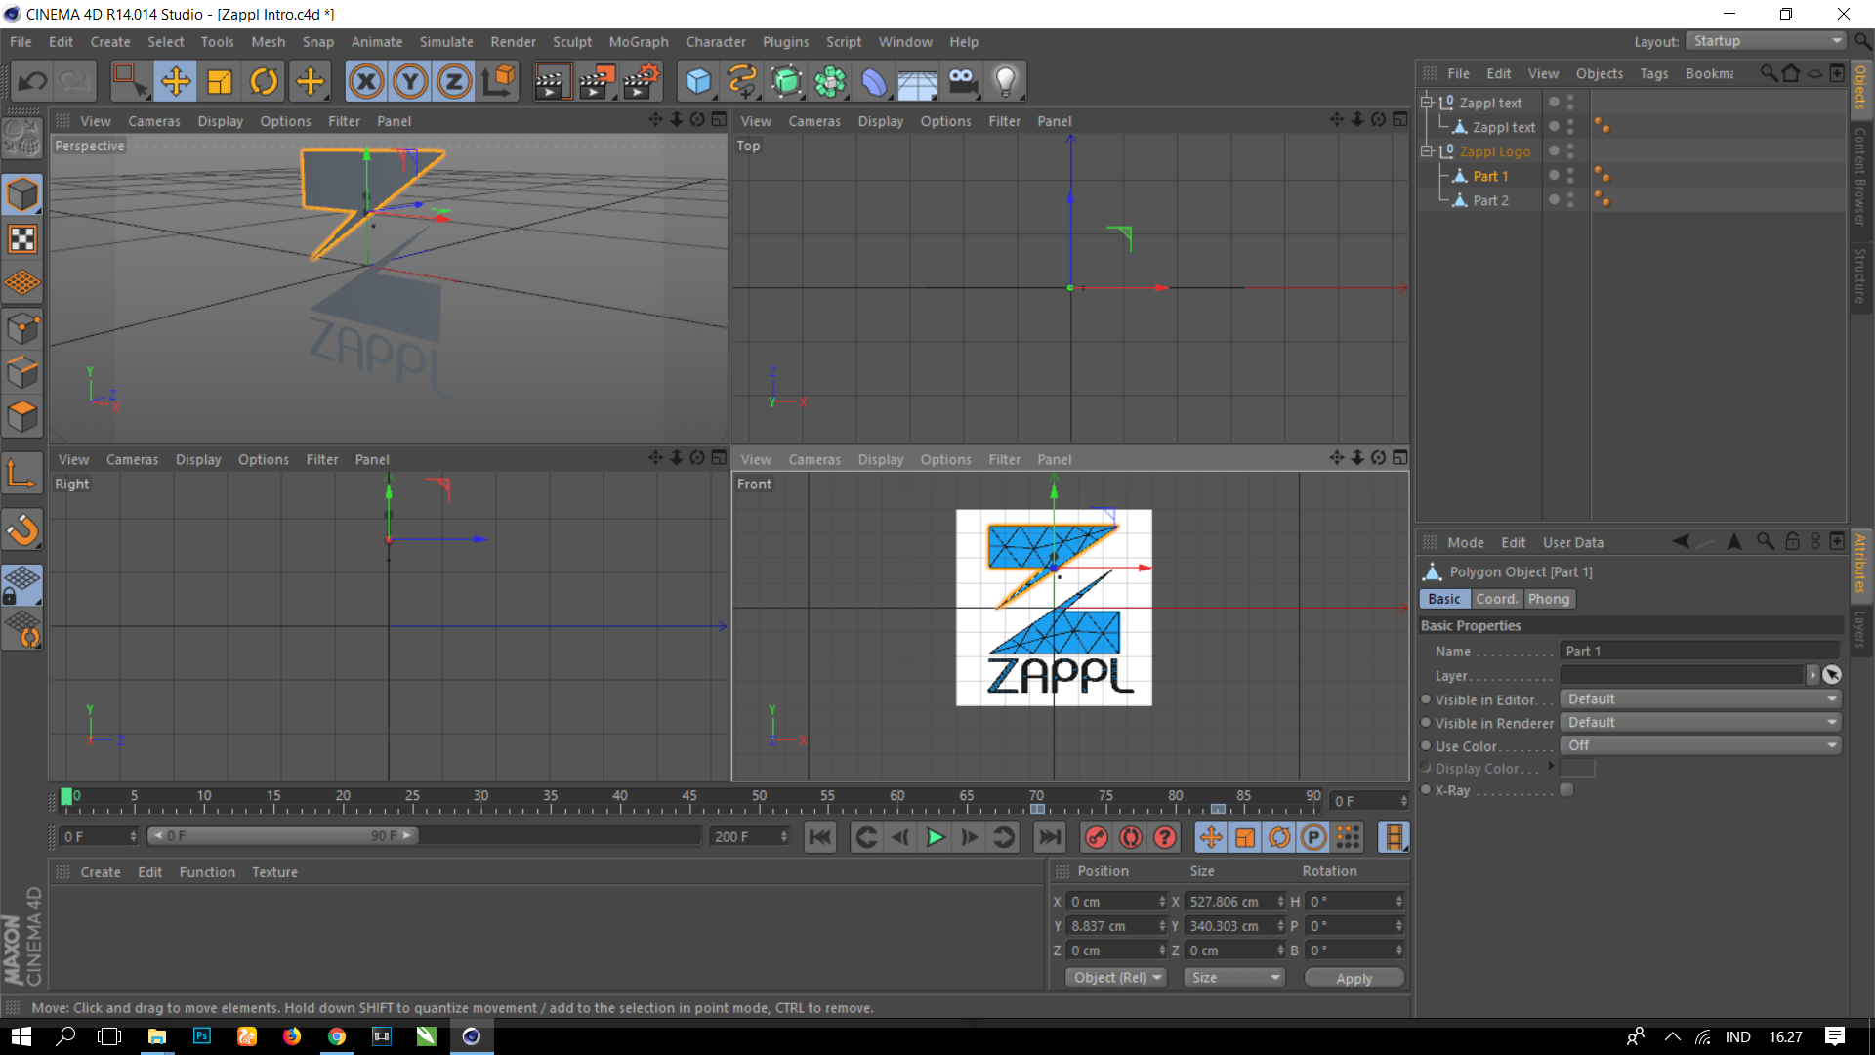Viewport: 1875px width, 1055px height.
Task: Switch to Coord. tab
Action: (x=1496, y=599)
